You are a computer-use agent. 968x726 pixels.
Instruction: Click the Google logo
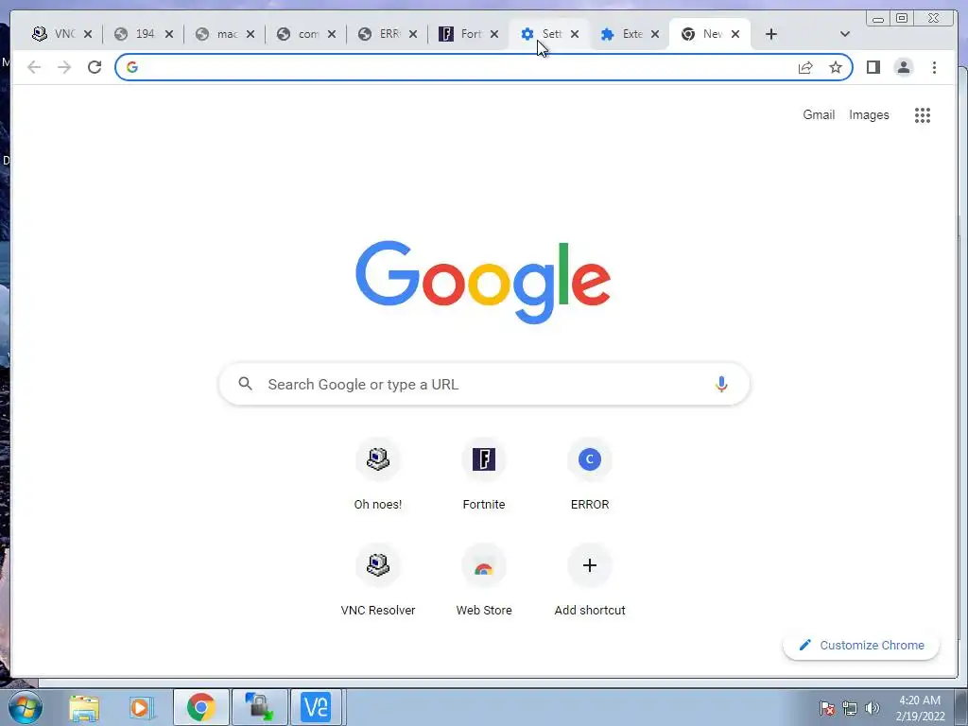(483, 282)
